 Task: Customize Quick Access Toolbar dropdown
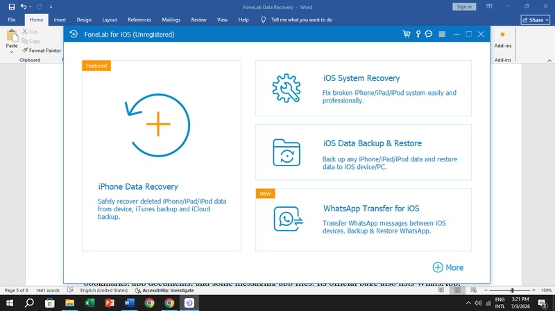tap(51, 7)
